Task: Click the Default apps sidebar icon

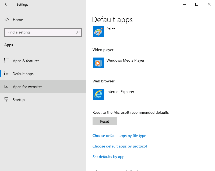Action: coord(6,73)
